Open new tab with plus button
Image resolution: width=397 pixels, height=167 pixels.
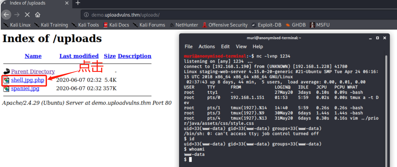pyautogui.click(x=78, y=3)
